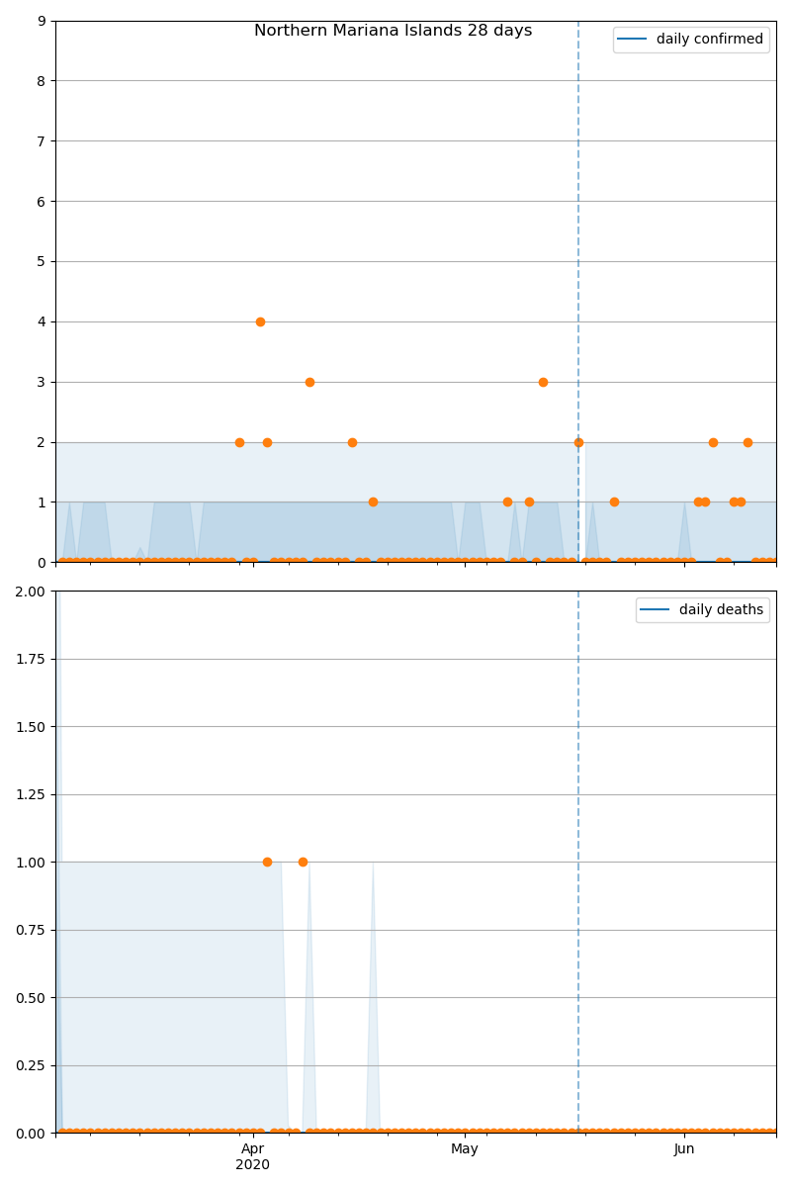Click the 'Apr 2020' x-axis label

point(253,1156)
